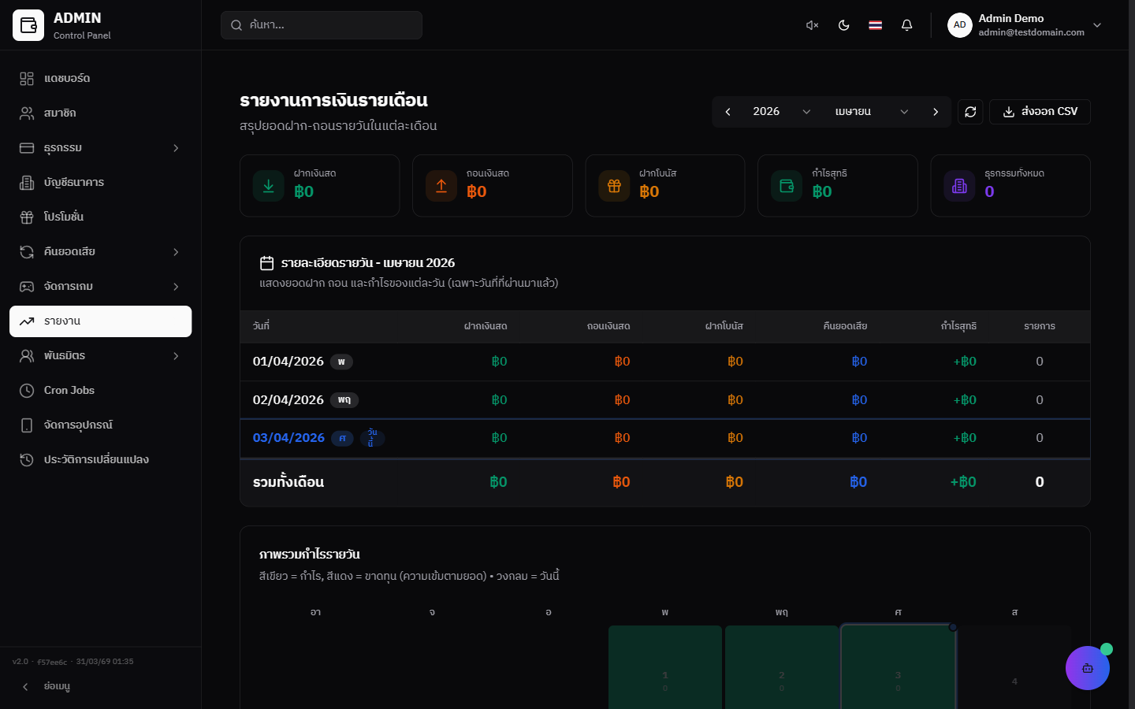
Task: Click the ส่งออก CSV button
Action: pyautogui.click(x=1040, y=112)
